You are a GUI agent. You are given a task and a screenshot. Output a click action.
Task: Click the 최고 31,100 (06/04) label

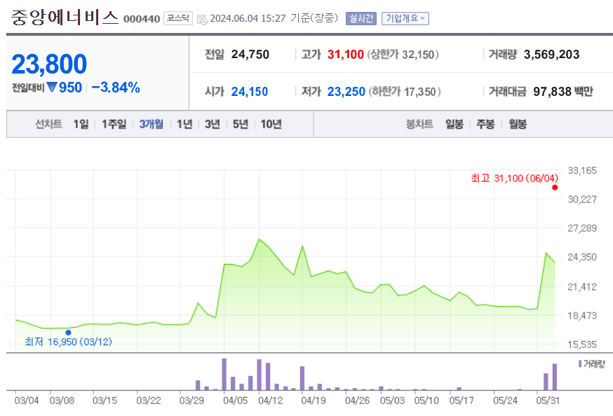click(x=515, y=179)
